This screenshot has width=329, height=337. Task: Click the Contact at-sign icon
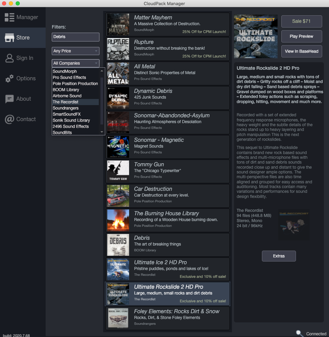(x=10, y=119)
